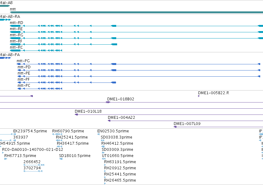This screenshot has width=263, height=185.
Task: Select the mtt gene label
Action: pos(13,9)
